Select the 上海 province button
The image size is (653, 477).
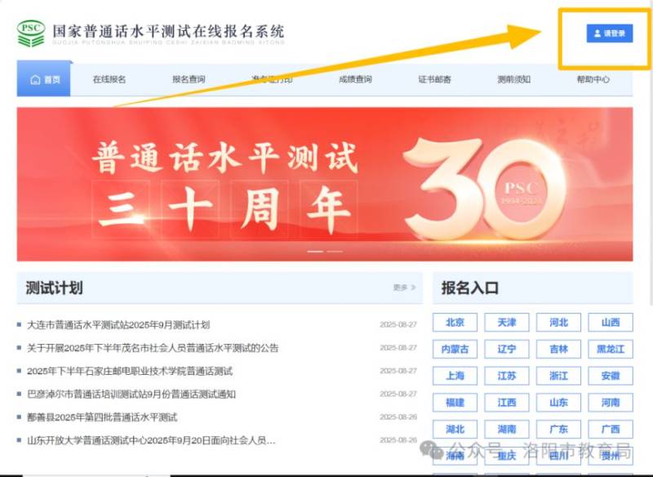pyautogui.click(x=455, y=376)
